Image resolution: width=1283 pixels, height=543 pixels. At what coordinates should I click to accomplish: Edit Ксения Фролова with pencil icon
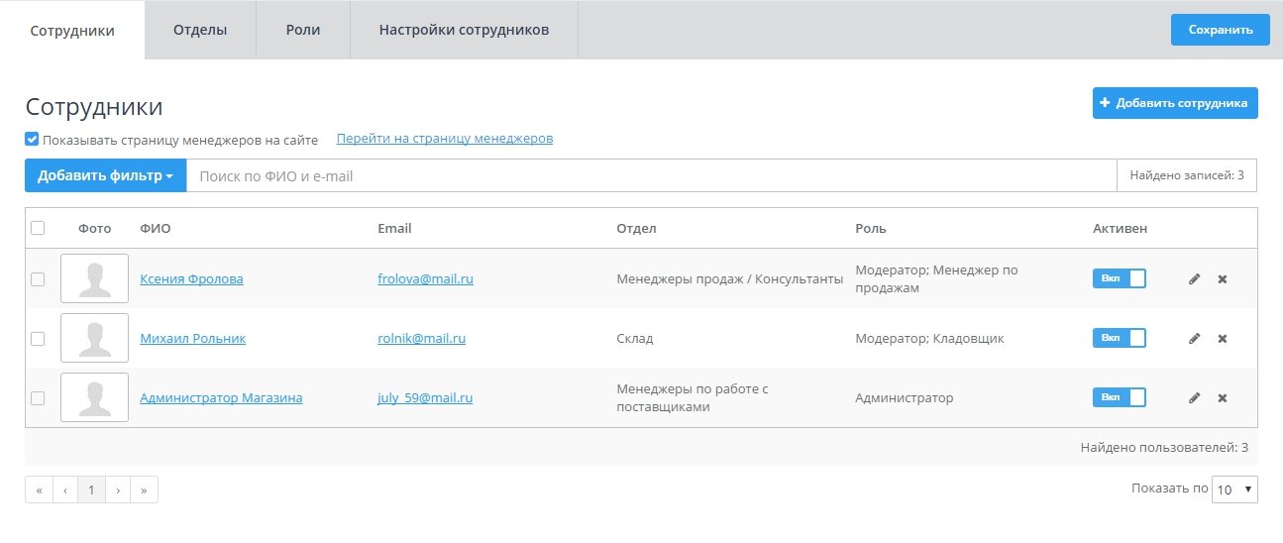point(1194,279)
